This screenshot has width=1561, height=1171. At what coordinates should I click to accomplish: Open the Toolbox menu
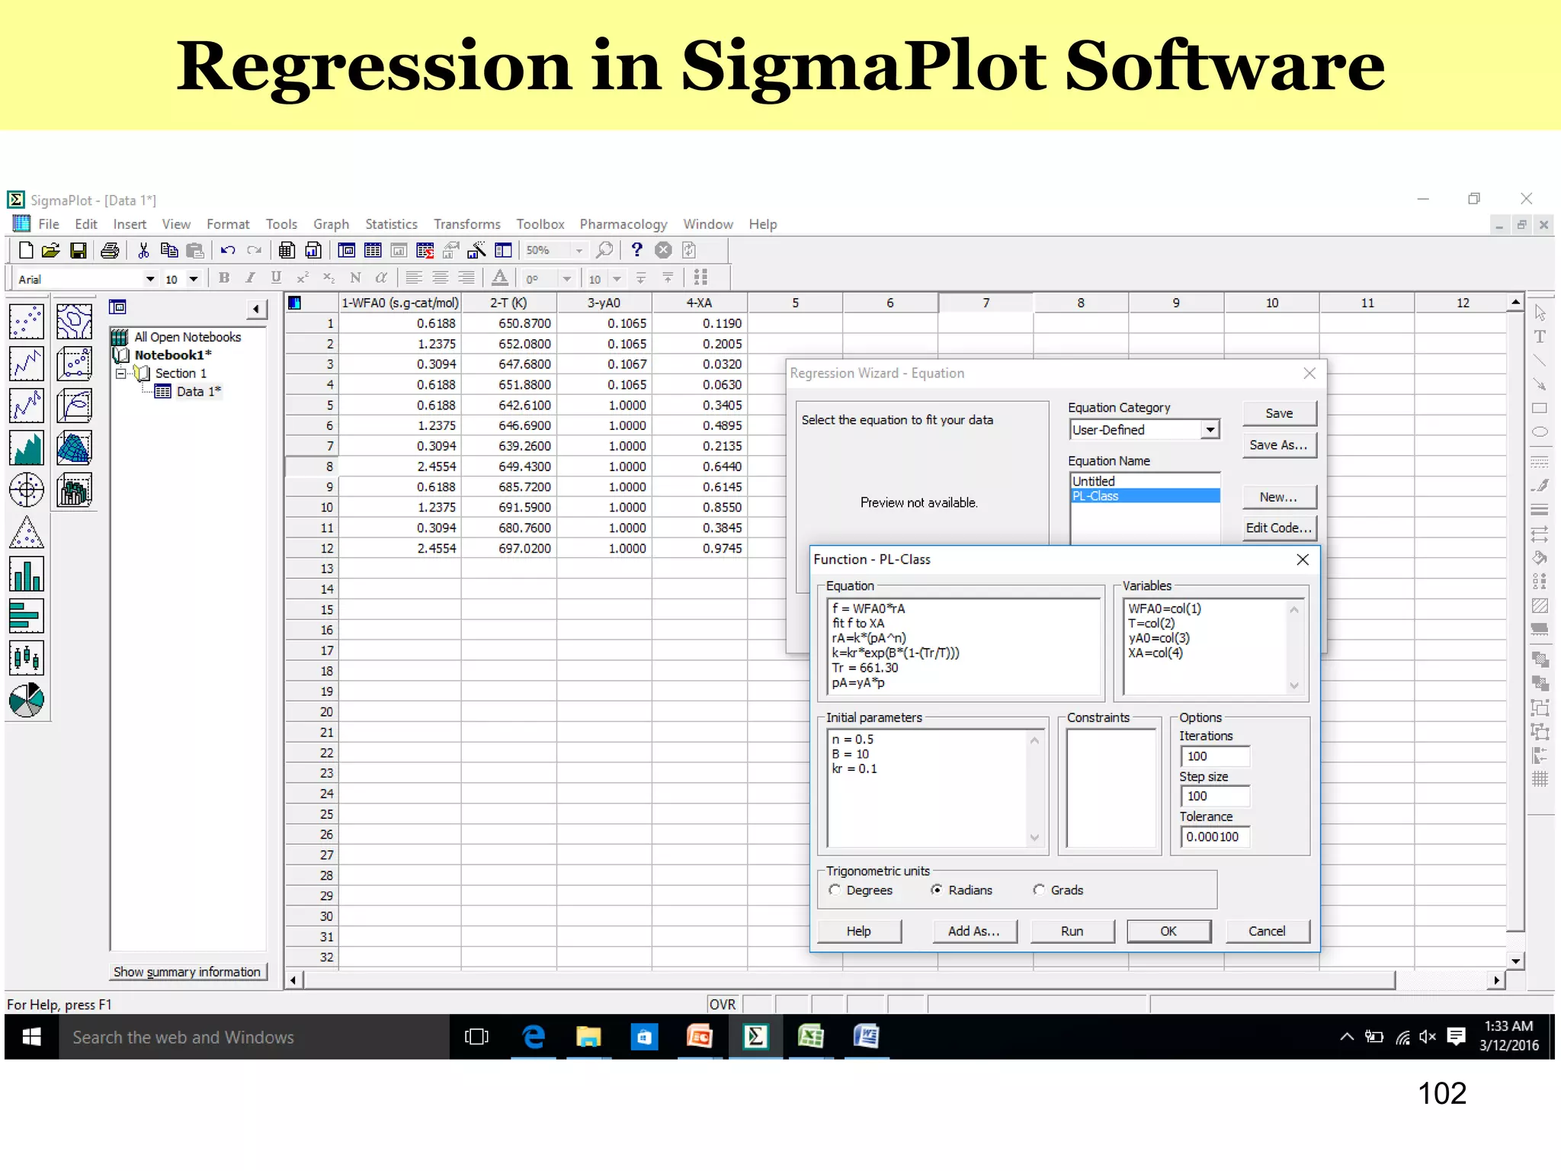click(540, 224)
